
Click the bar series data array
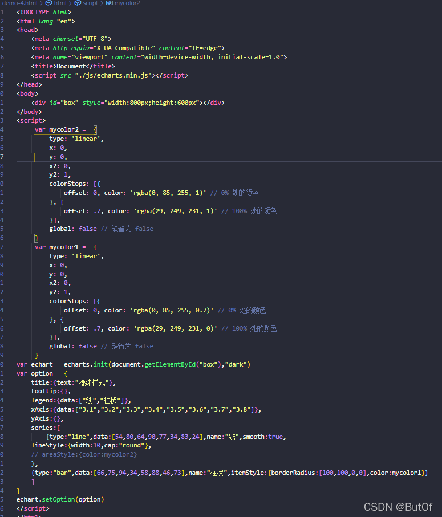pos(139,473)
